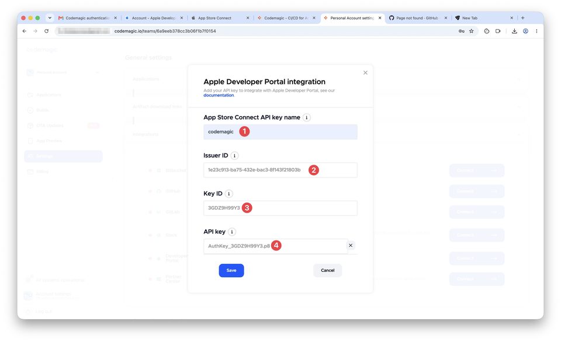Open the browser three-dot menu

[536, 31]
